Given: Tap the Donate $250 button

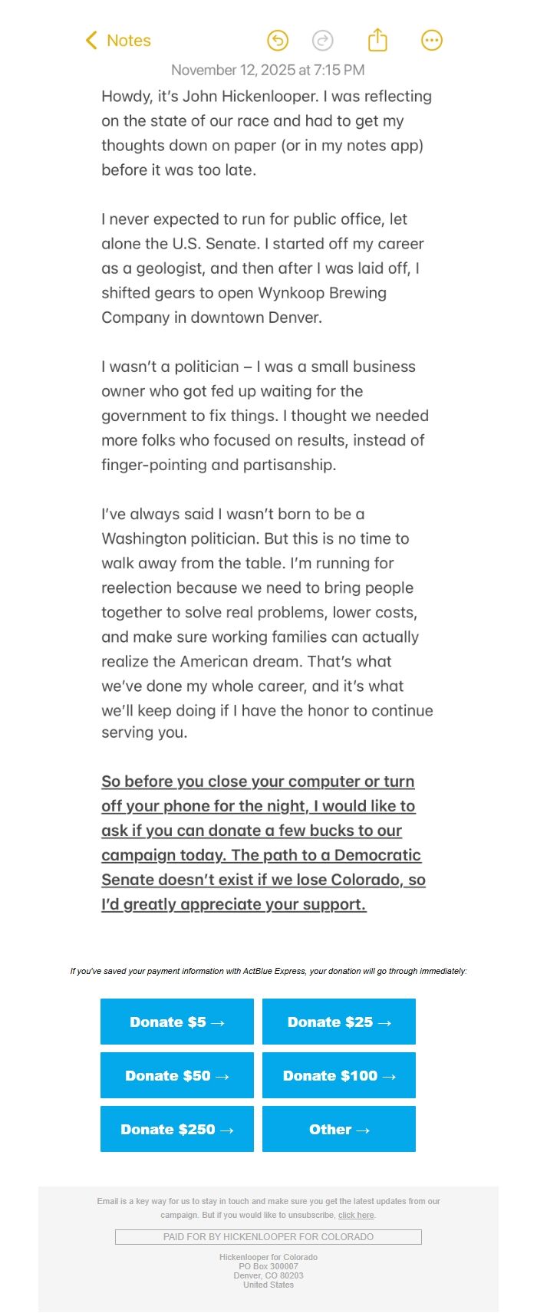Looking at the screenshot, I should (176, 1129).
